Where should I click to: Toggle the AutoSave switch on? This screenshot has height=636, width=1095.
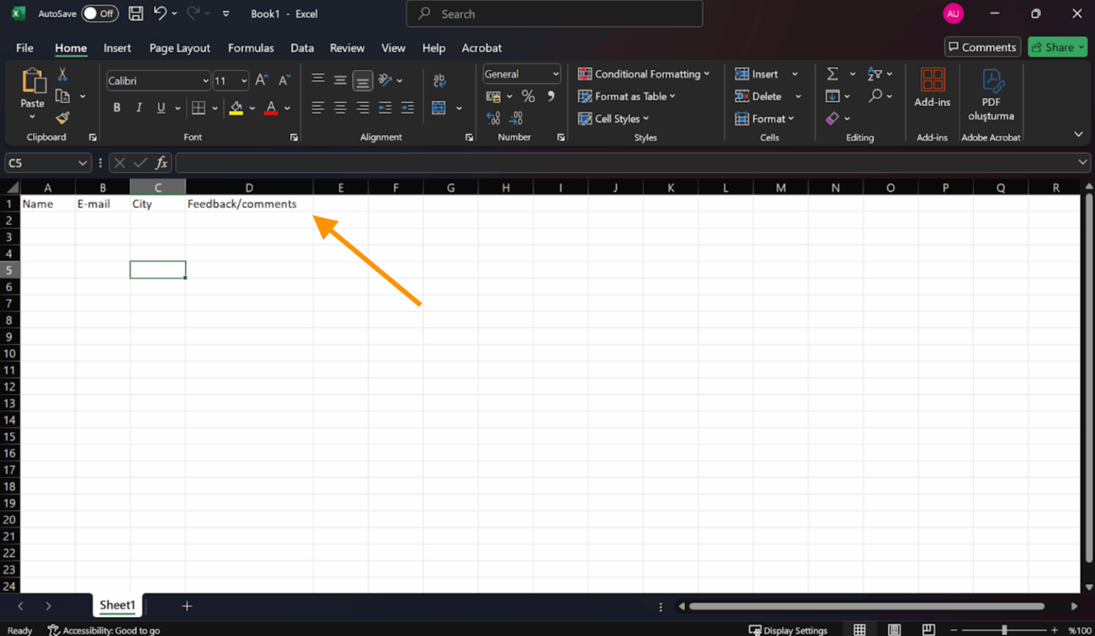[x=99, y=13]
